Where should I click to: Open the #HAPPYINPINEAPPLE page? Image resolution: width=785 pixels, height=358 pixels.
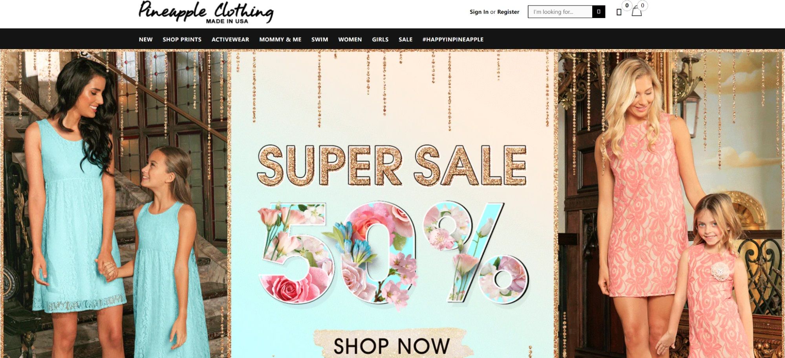(x=453, y=39)
